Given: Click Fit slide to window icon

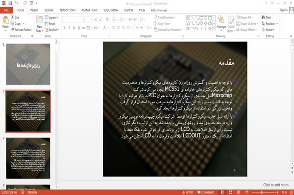Looking at the screenshot, I should click(x=291, y=193).
